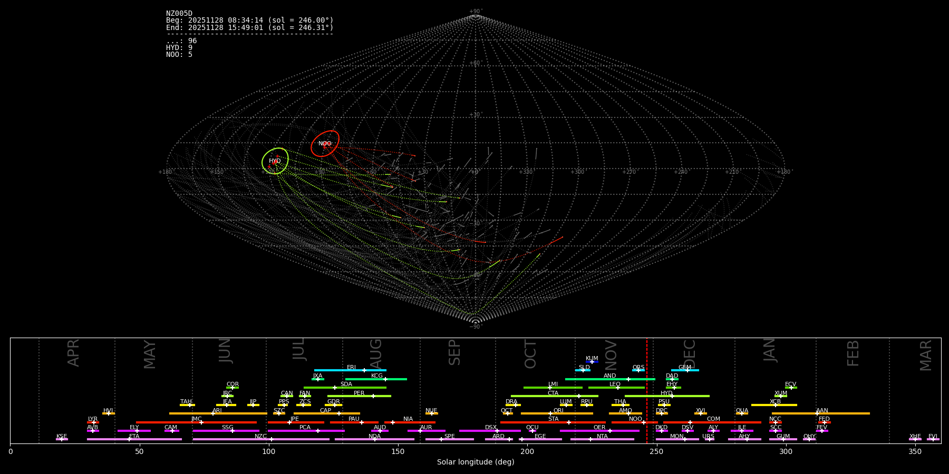Click the DEC month label
The height and width of the screenshot is (474, 949).
(x=690, y=354)
